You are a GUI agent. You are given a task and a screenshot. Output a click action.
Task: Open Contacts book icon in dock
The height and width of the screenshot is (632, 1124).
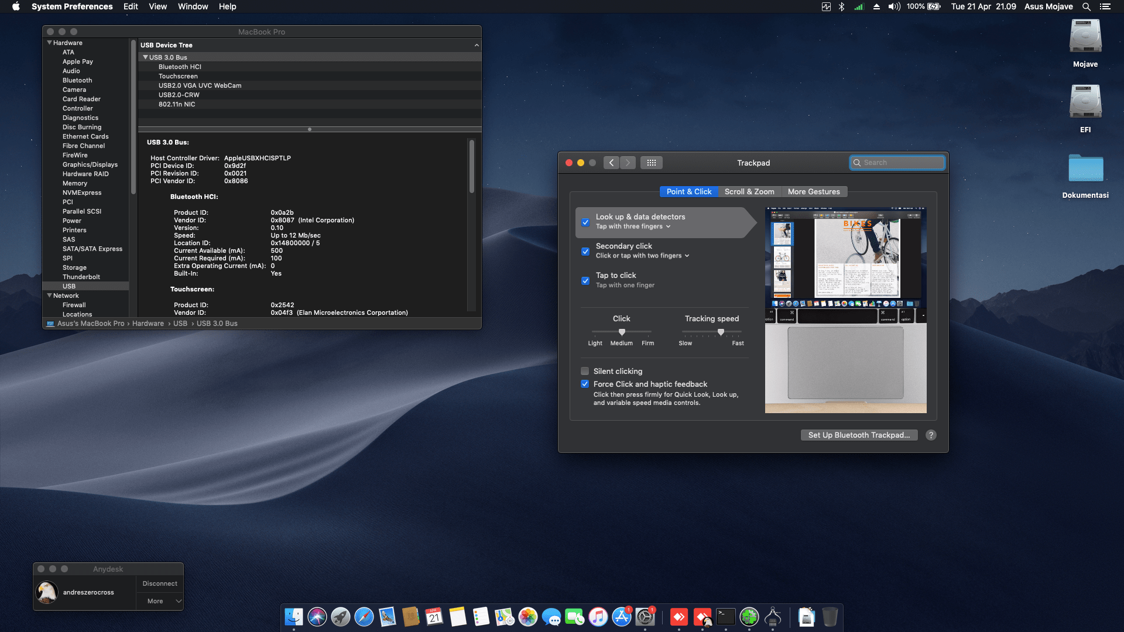pyautogui.click(x=411, y=617)
